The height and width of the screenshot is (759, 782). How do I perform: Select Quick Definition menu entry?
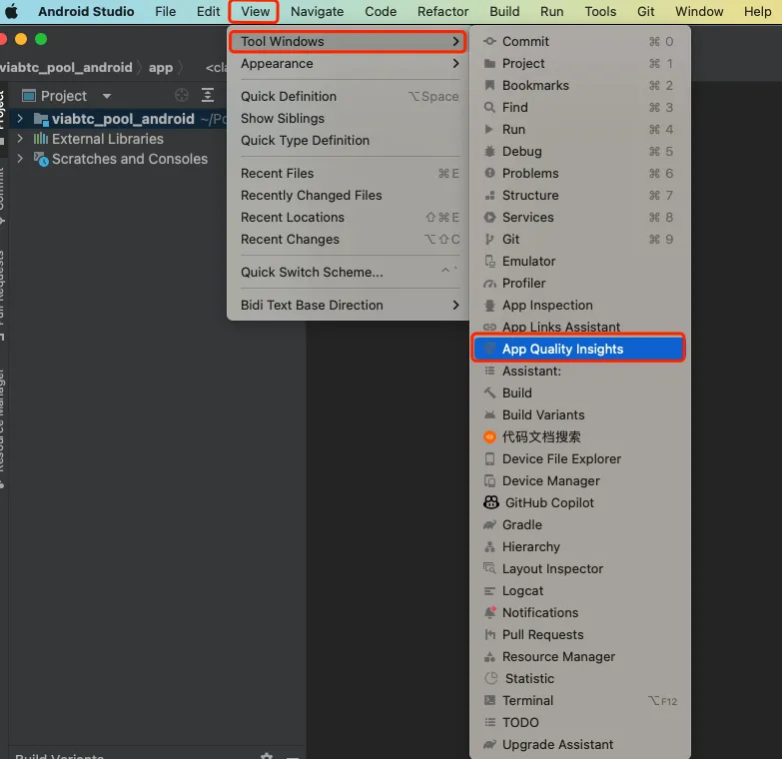click(350, 96)
